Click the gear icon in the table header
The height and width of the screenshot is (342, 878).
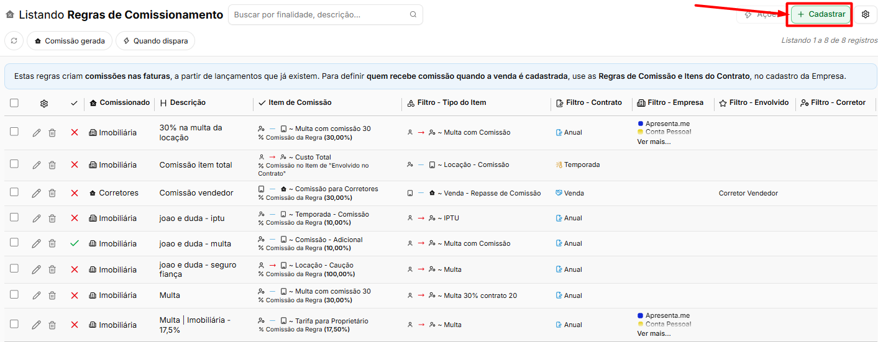click(43, 104)
